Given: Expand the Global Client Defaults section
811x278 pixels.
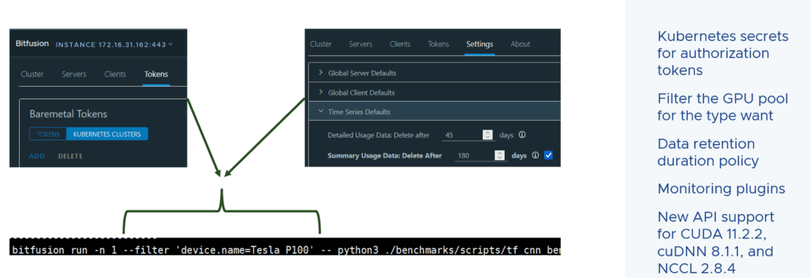Looking at the screenshot, I should [435, 93].
